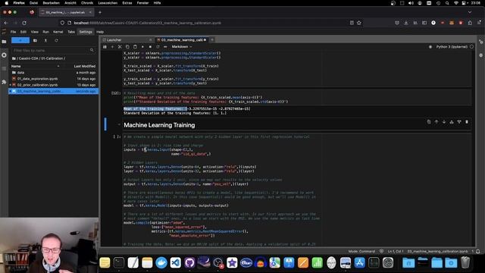This screenshot has width=485, height=273.
Task: Go to 01-Calibration in the breadcrumb path
Action: 52,58
